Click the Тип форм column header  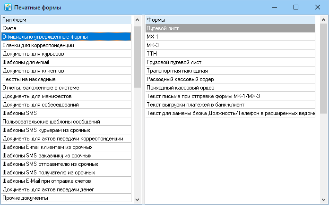pyautogui.click(x=66, y=20)
